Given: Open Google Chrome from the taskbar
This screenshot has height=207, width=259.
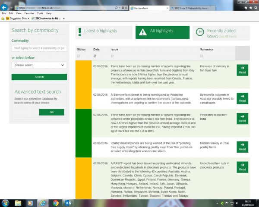Looking at the screenshot, I should point(56,203).
